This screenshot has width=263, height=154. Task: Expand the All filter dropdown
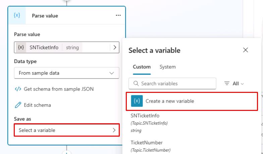point(238,84)
